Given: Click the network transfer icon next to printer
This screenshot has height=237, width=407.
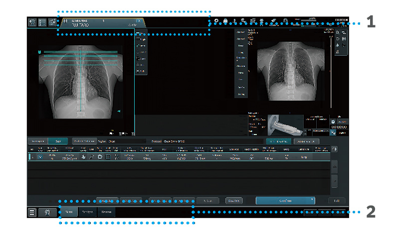Looking at the screenshot, I should pyautogui.click(x=234, y=21).
